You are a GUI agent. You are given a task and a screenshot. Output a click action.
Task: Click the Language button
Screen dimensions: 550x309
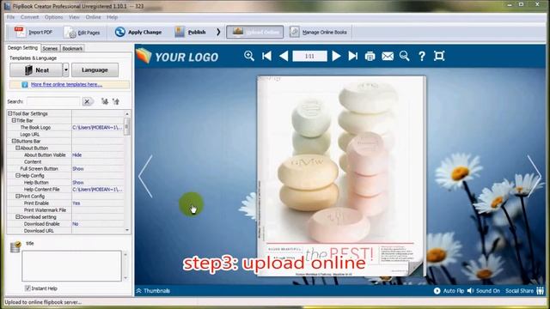(x=95, y=70)
